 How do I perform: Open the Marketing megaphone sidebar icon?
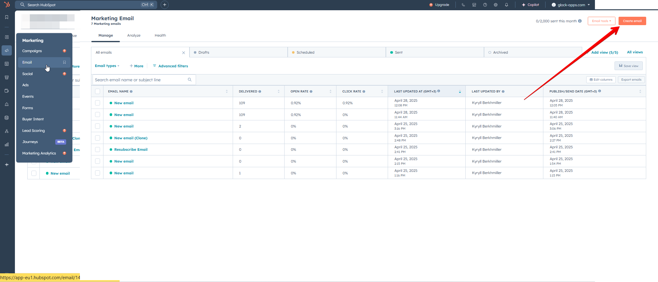[7, 50]
